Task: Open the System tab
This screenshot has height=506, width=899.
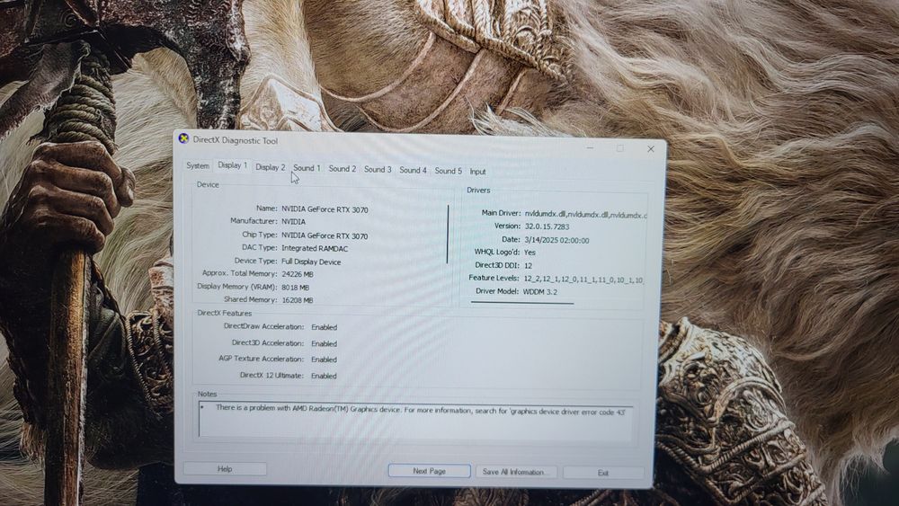Action: (x=198, y=165)
